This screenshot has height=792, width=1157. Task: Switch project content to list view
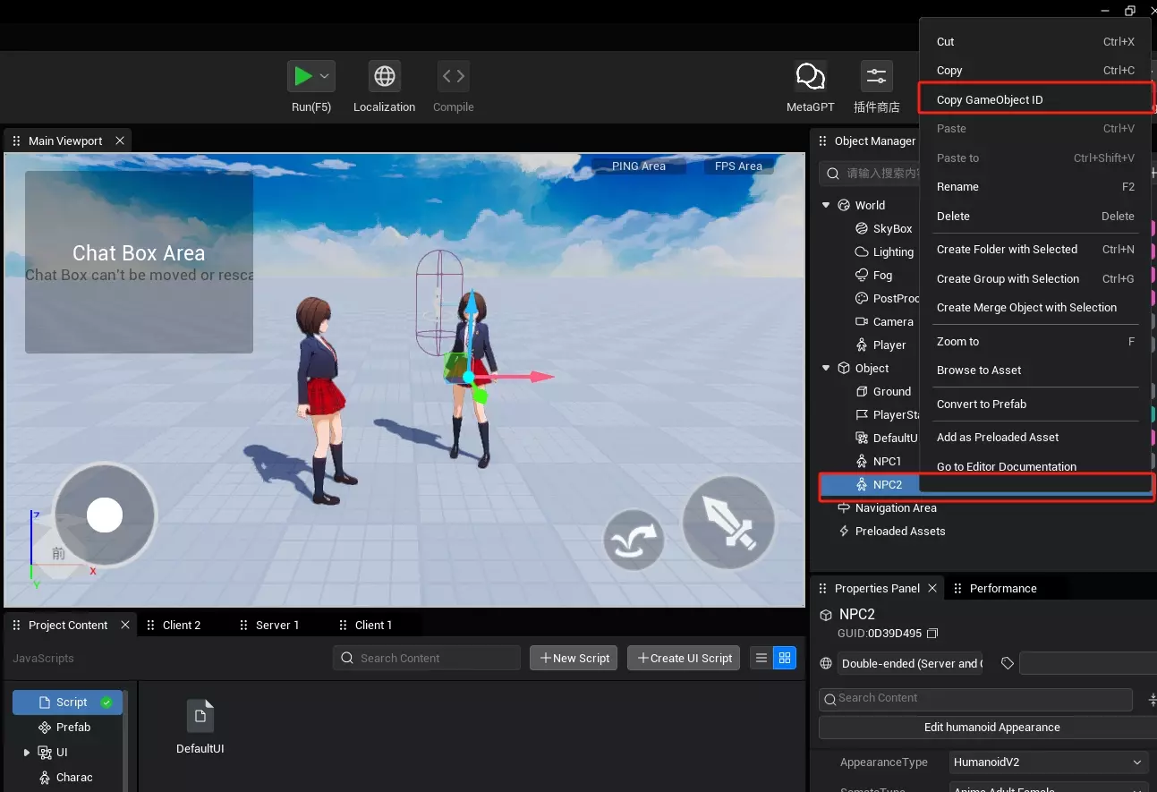click(x=761, y=658)
